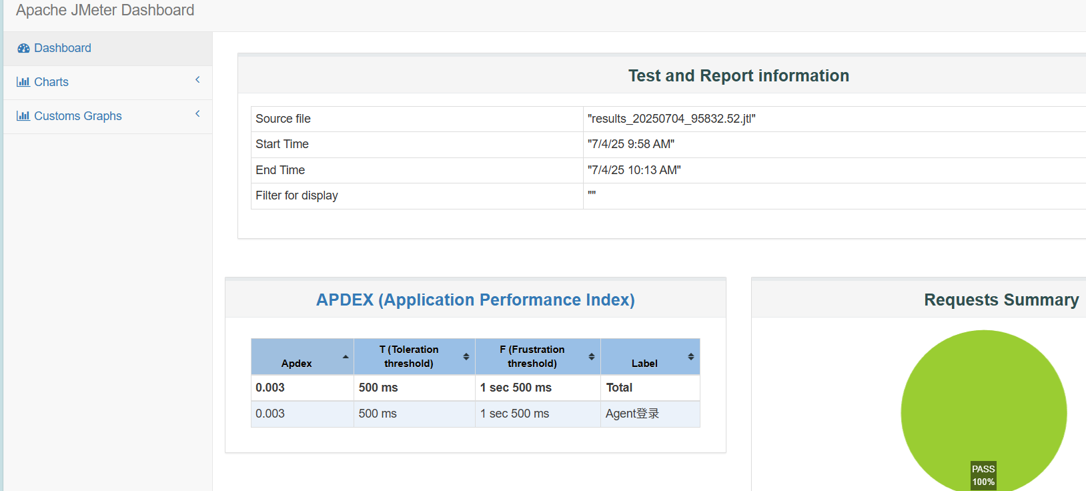
Task: Click sort arrows in Frustration threshold header
Action: 592,357
